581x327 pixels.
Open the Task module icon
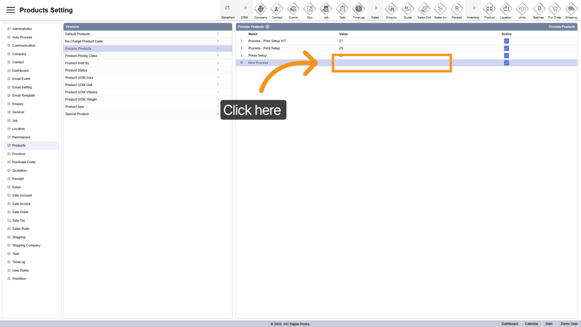(x=342, y=9)
